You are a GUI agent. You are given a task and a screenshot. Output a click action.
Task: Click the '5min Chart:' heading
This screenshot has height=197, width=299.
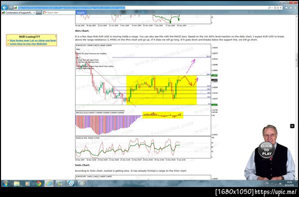pyautogui.click(x=82, y=165)
